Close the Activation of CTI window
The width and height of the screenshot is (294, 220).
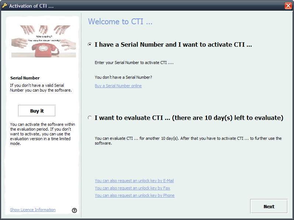click(x=288, y=6)
